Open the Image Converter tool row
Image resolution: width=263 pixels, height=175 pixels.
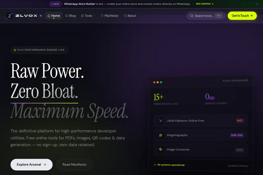coord(201,150)
